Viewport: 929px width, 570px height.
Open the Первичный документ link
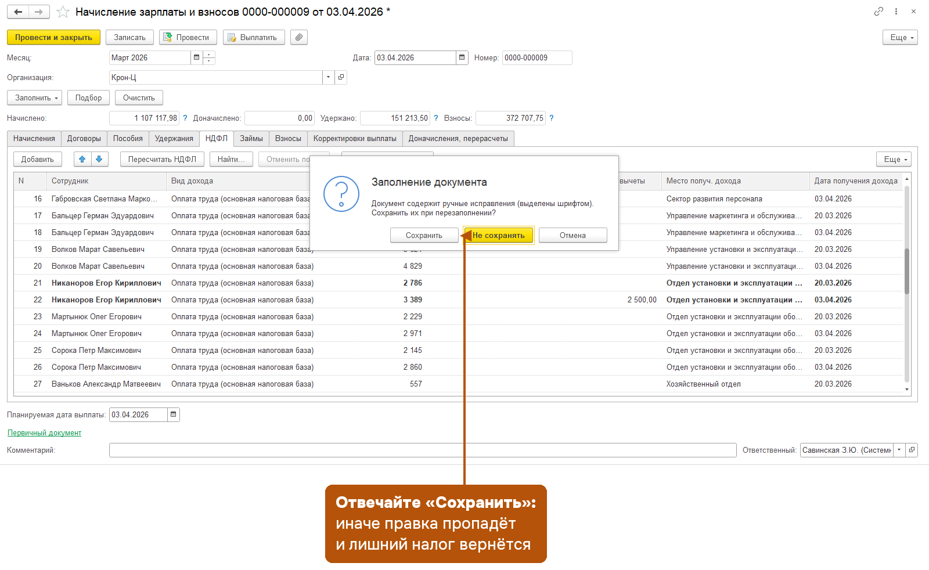(44, 432)
